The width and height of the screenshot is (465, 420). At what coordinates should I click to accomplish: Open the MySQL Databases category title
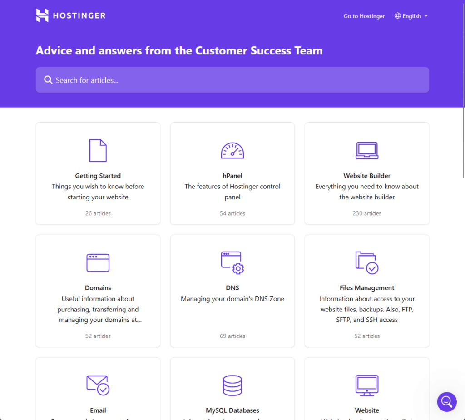point(232,410)
